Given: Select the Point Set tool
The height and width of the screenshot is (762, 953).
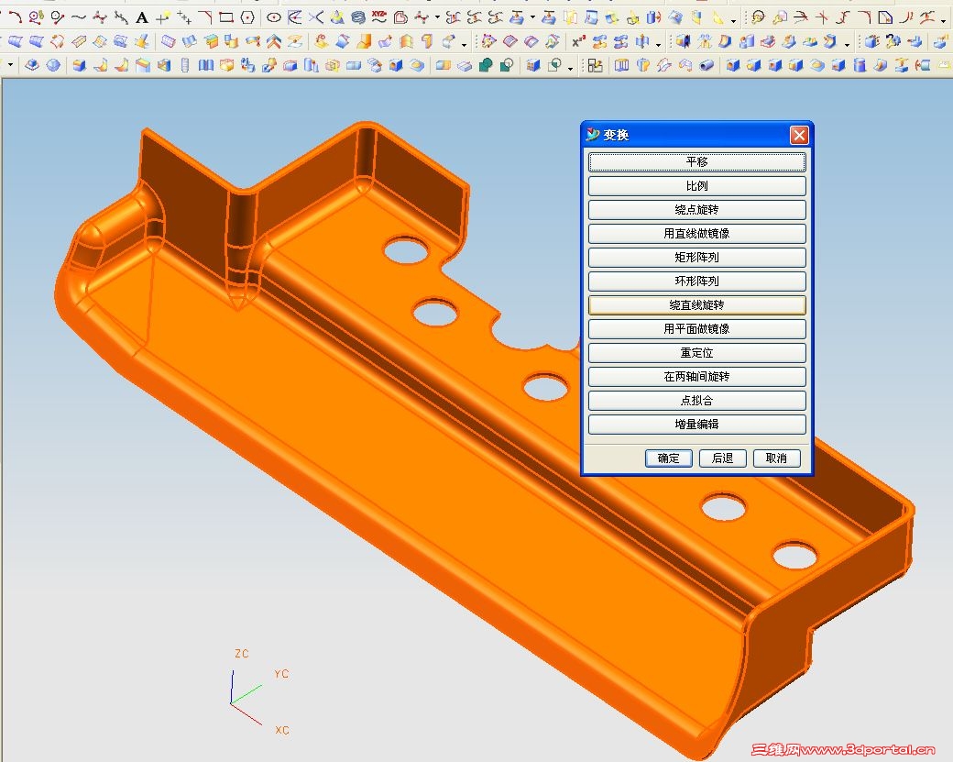Looking at the screenshot, I should (184, 17).
